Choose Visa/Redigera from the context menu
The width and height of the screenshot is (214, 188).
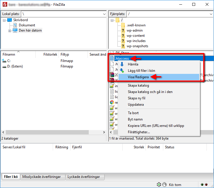(138, 77)
